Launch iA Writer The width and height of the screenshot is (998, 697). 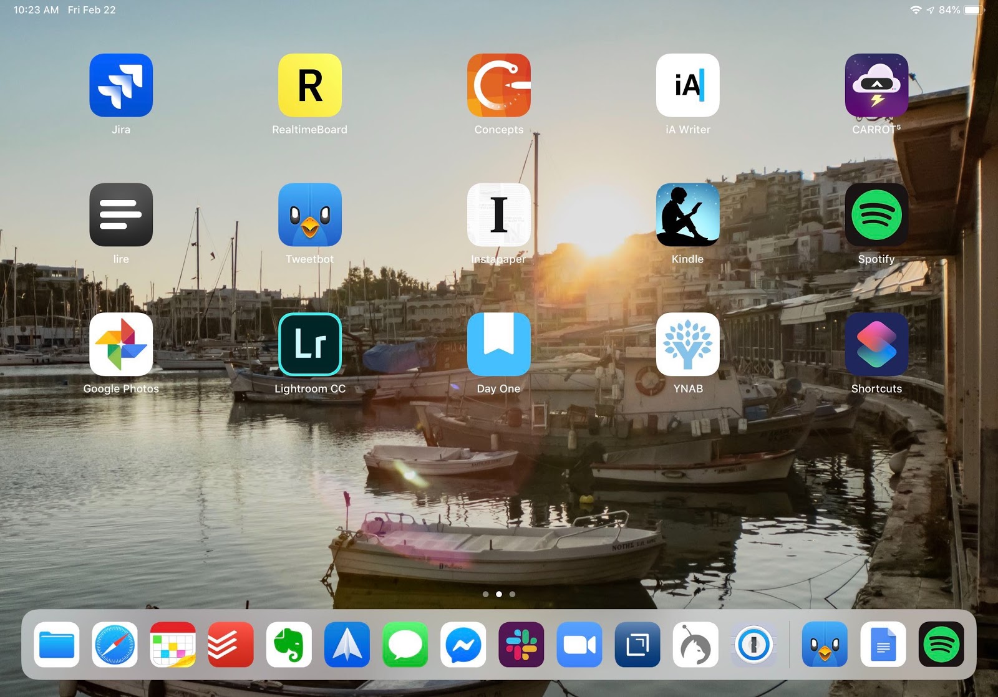(x=687, y=85)
